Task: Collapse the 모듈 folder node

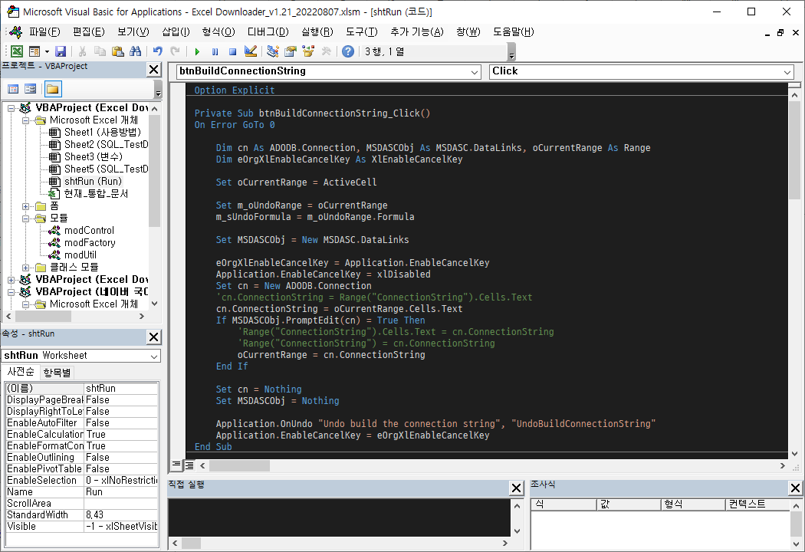Action: coord(25,219)
